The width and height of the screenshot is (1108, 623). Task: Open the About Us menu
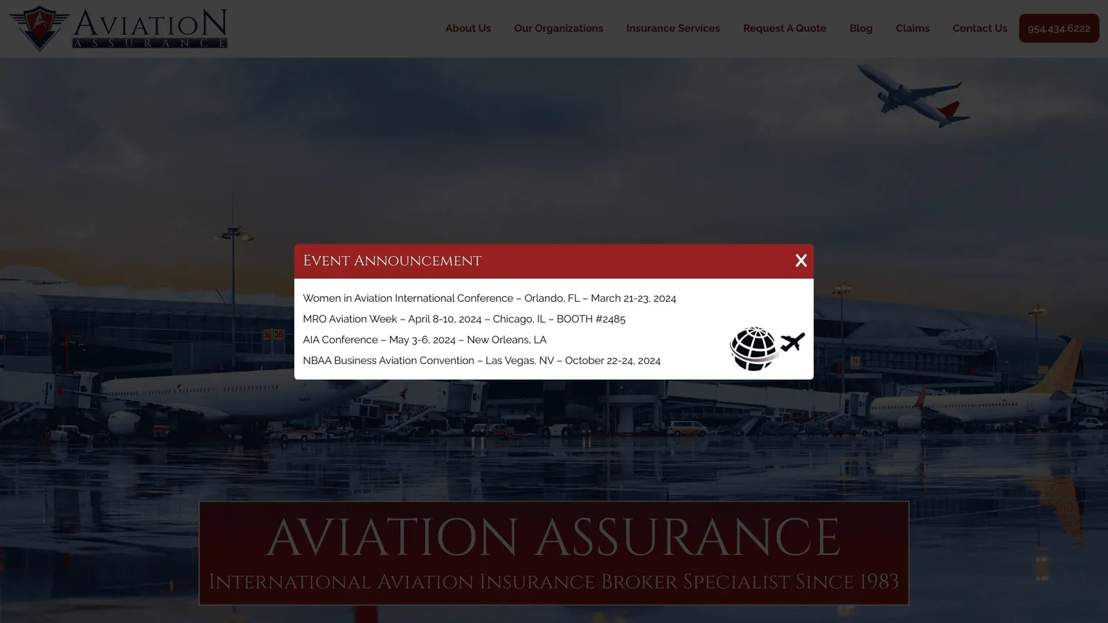468,28
